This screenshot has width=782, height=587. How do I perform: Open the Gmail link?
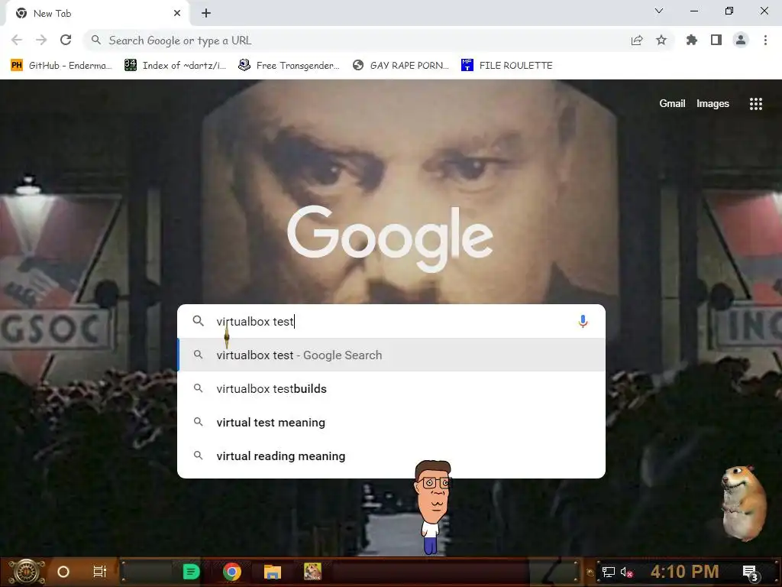pos(672,103)
